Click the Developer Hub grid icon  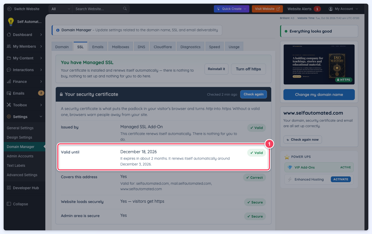tap(9, 188)
